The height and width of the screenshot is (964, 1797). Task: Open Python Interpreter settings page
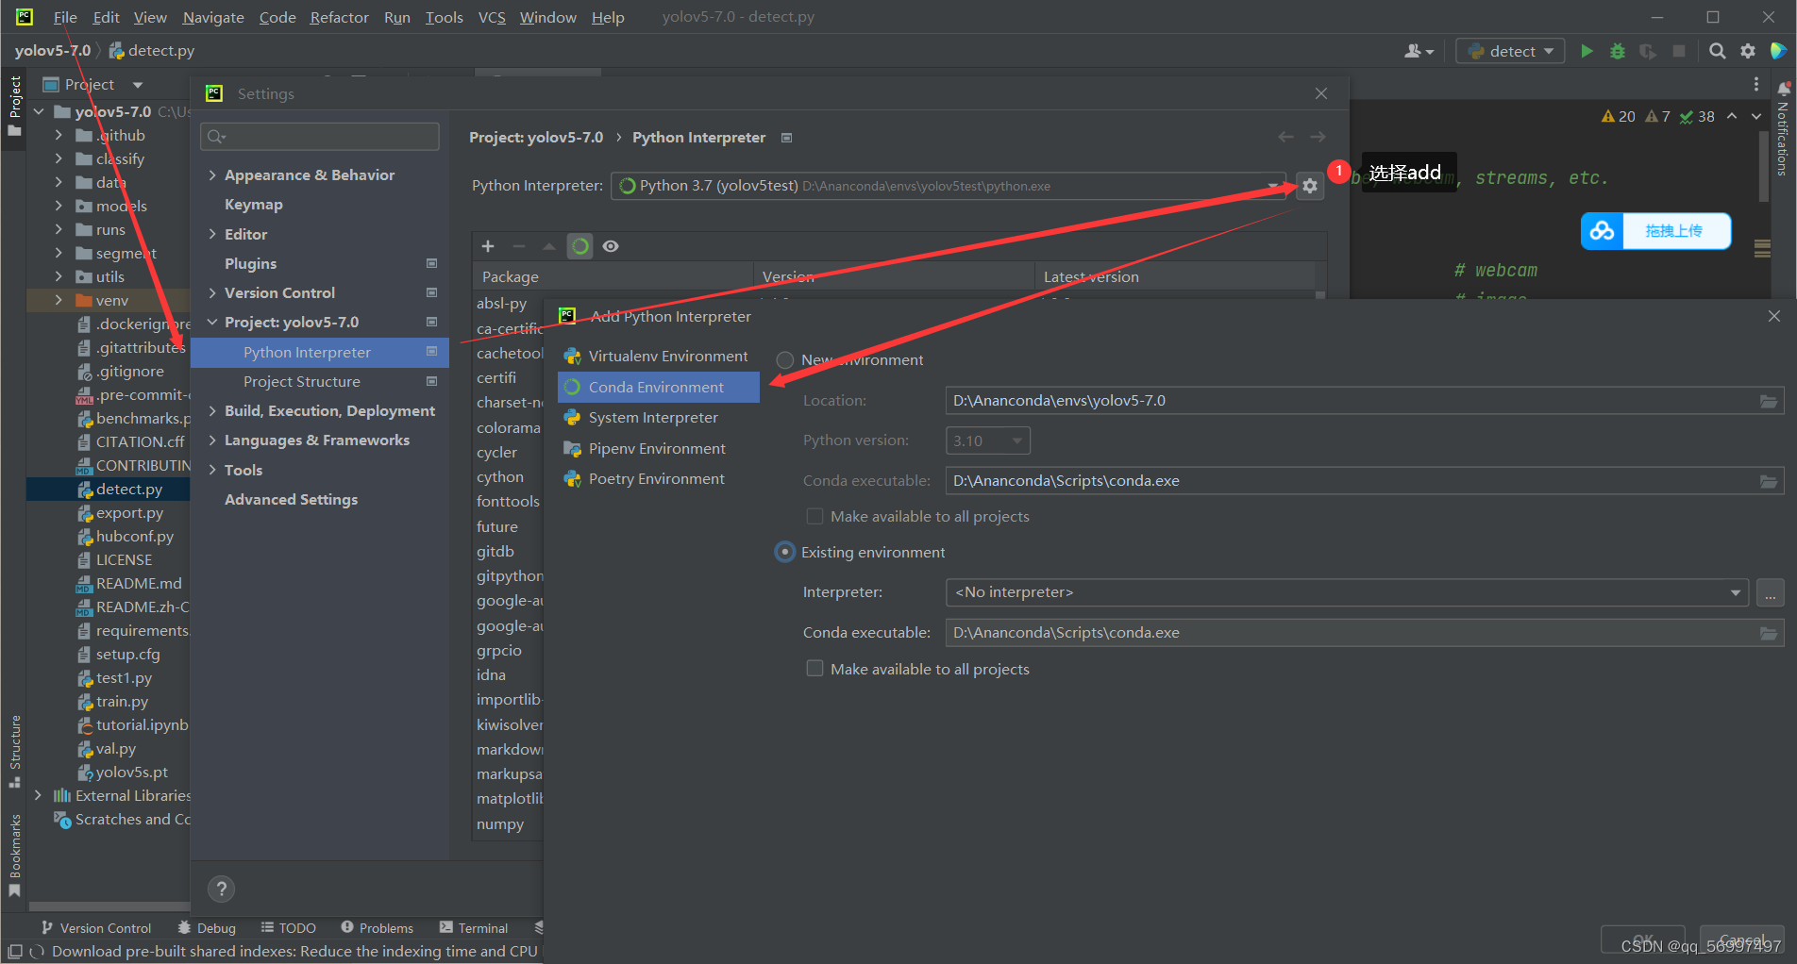(x=320, y=353)
